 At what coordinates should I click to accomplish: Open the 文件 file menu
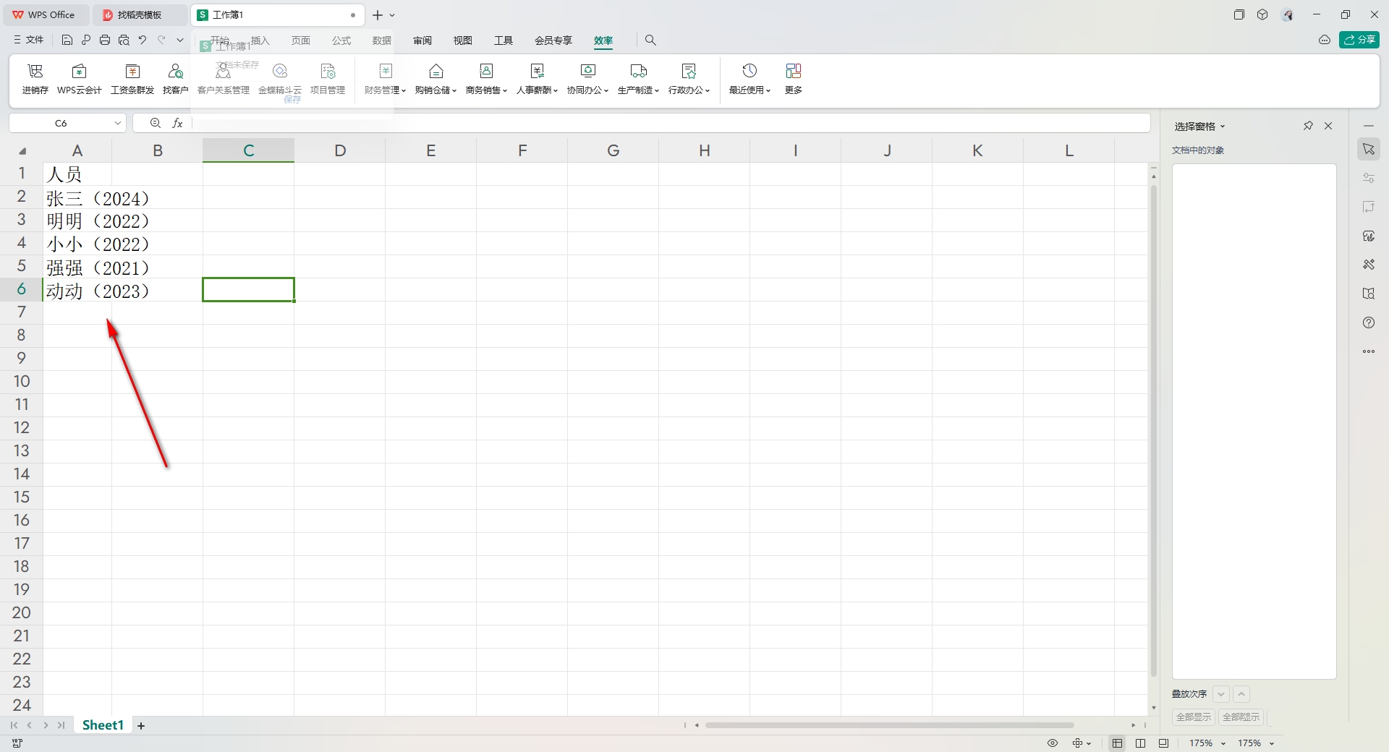pyautogui.click(x=29, y=40)
